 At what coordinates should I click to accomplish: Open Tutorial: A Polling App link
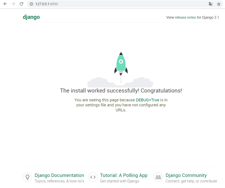pos(124,175)
